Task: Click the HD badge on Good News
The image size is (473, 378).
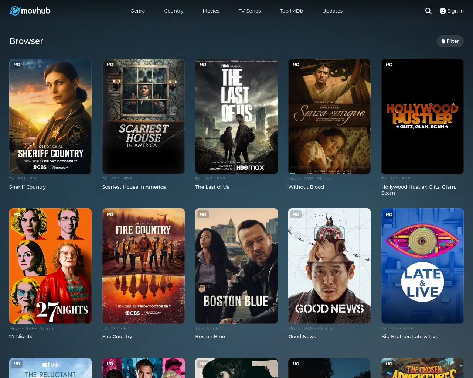Action: 296,214
